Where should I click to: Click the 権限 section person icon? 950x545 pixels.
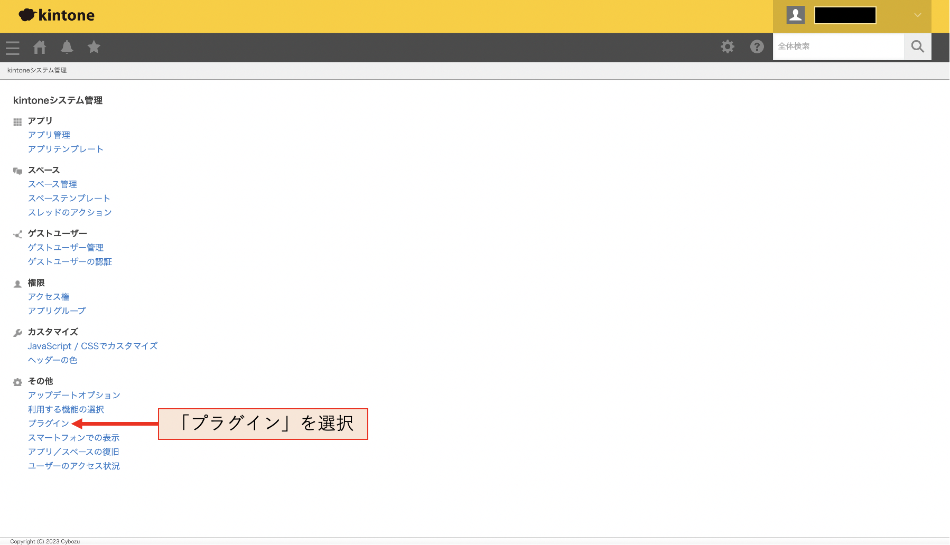click(17, 284)
